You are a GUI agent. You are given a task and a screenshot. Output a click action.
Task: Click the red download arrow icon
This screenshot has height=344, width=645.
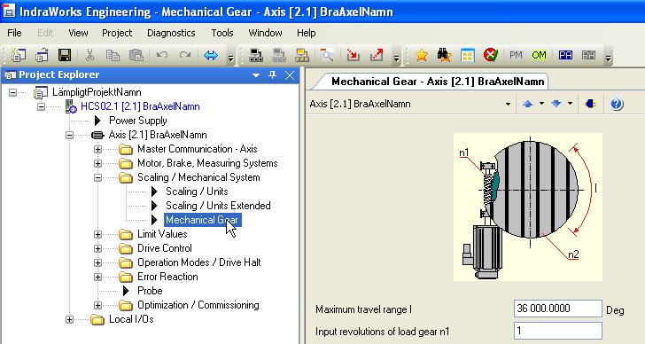[x=353, y=55]
